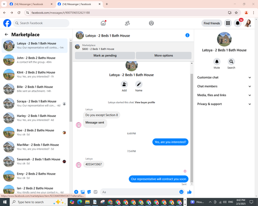258x206 pixels.
Task: Rename chat using the Name pencil icon
Action: pyautogui.click(x=139, y=84)
